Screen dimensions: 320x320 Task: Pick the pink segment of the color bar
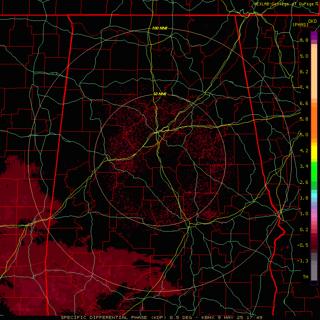[x=314, y=215]
